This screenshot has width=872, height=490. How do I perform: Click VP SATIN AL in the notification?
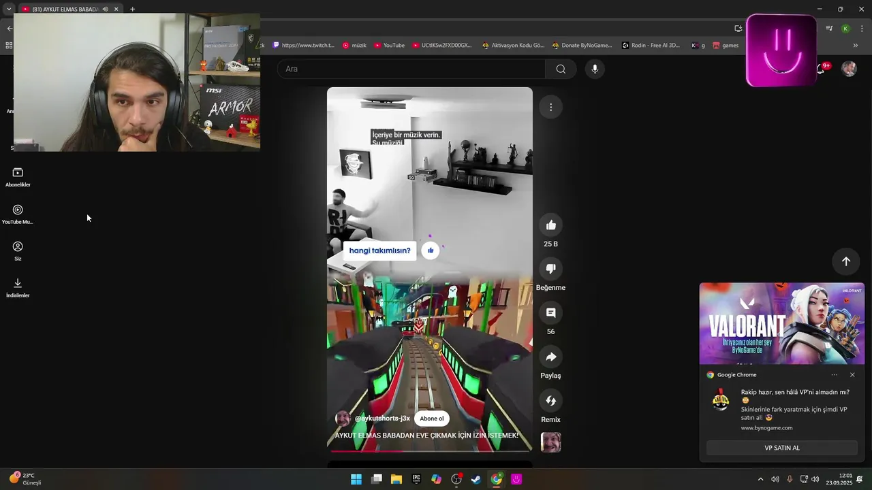[782, 448]
